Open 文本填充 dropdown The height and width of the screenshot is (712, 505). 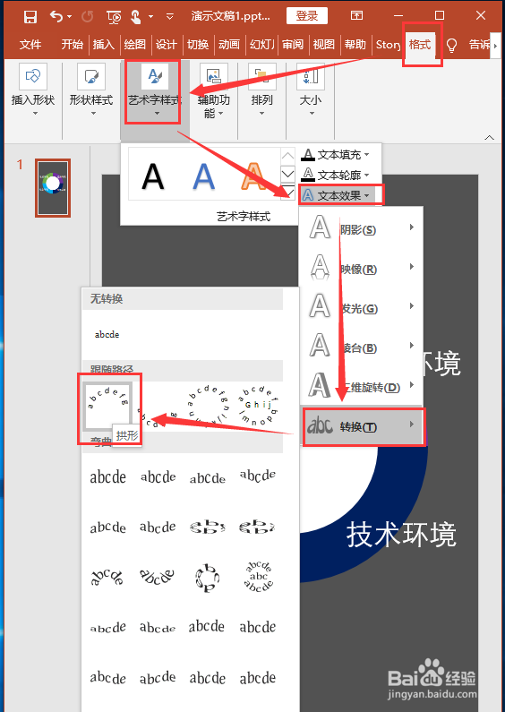click(336, 155)
